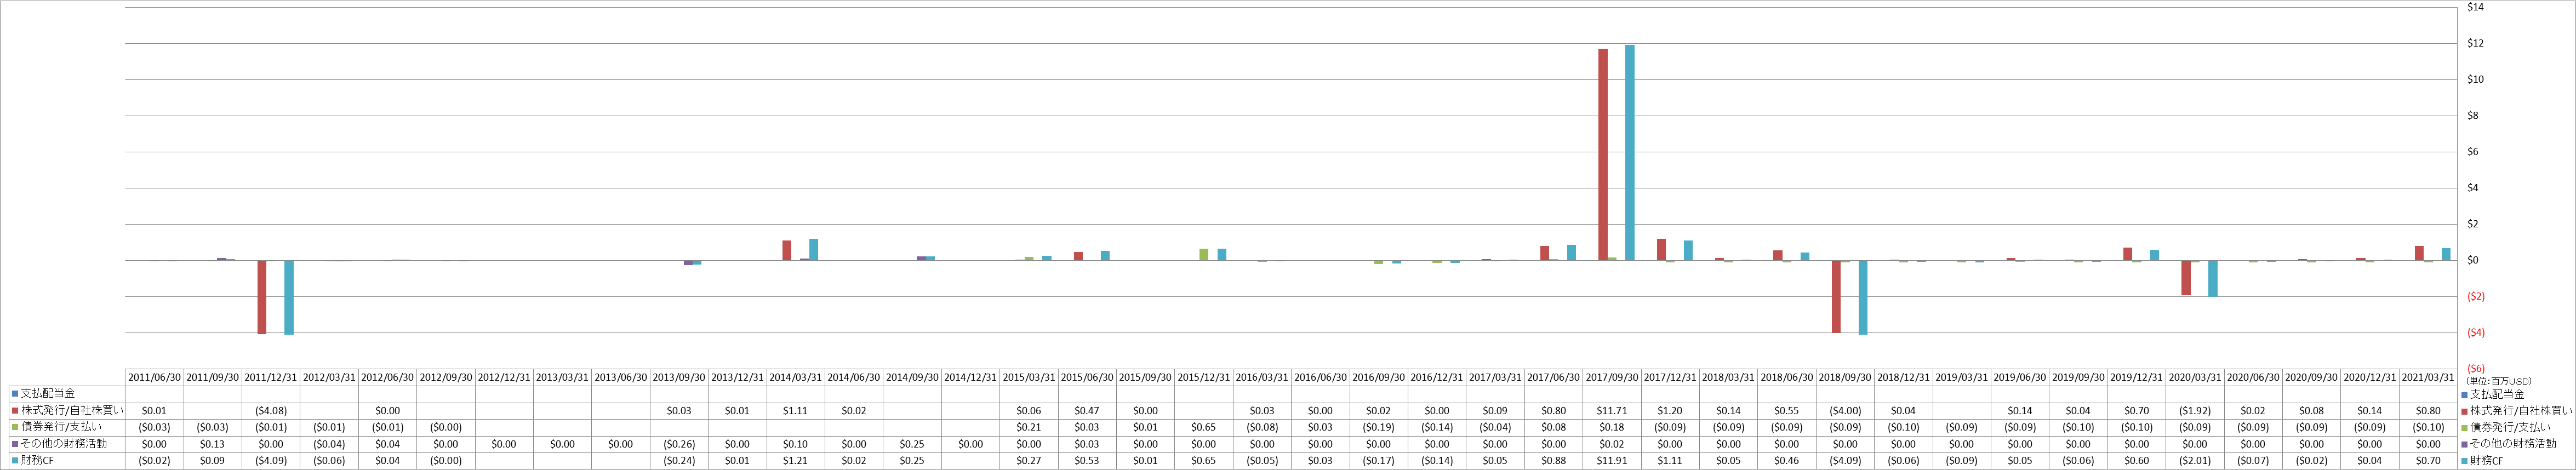Viewport: 2576px width, 470px height.
Task: Click the ($2.01) cell
Action: tap(2195, 461)
